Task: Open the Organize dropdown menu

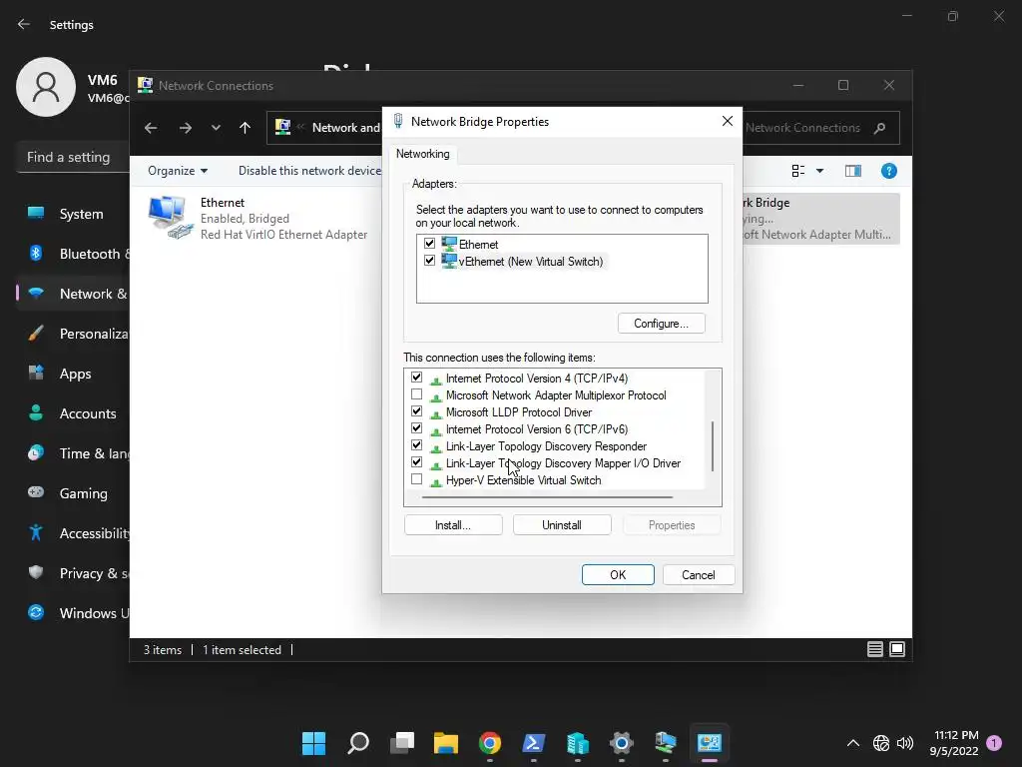Action: [178, 171]
